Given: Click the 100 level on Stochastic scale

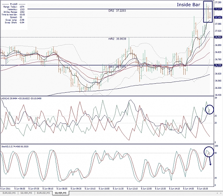Looking at the screenshot, I should coord(216,146).
